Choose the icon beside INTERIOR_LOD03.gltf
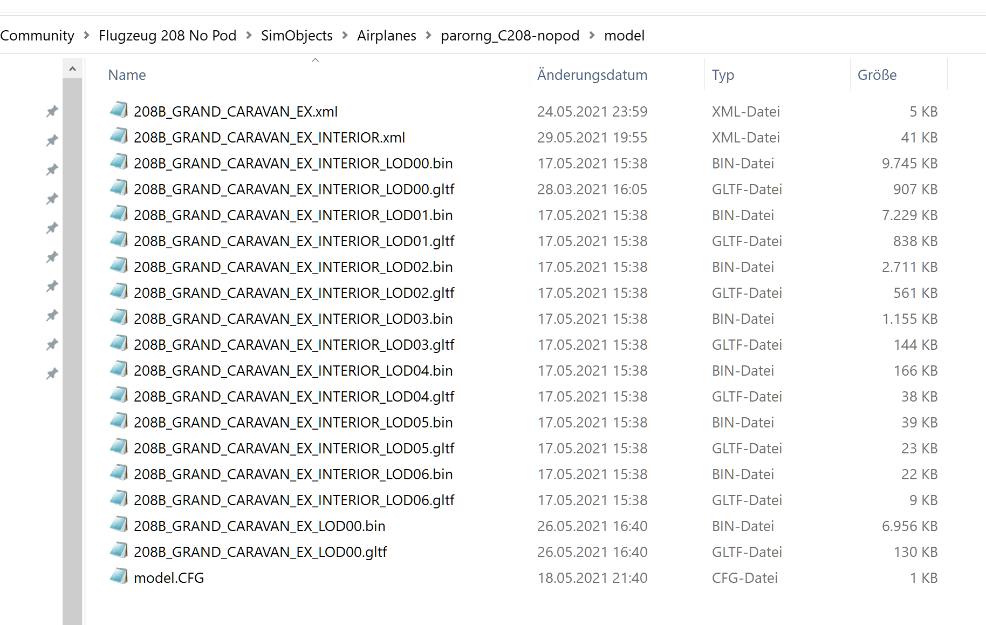 click(119, 343)
